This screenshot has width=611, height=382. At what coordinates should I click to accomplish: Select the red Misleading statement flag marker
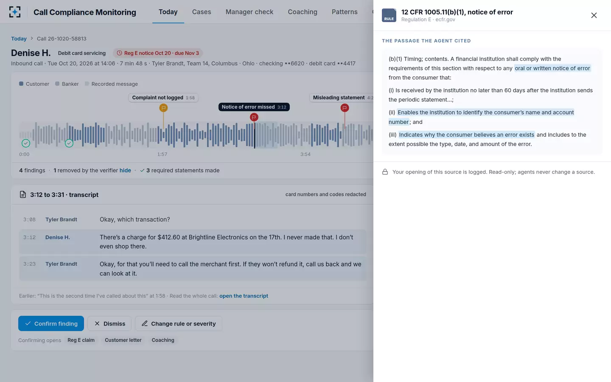click(345, 108)
